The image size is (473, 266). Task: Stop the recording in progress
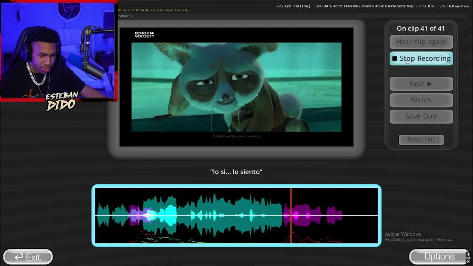pos(421,58)
